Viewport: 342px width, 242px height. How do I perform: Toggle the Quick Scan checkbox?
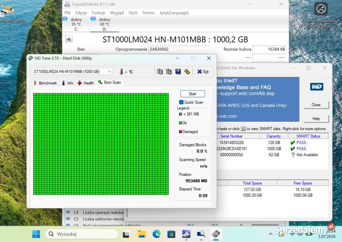point(181,102)
